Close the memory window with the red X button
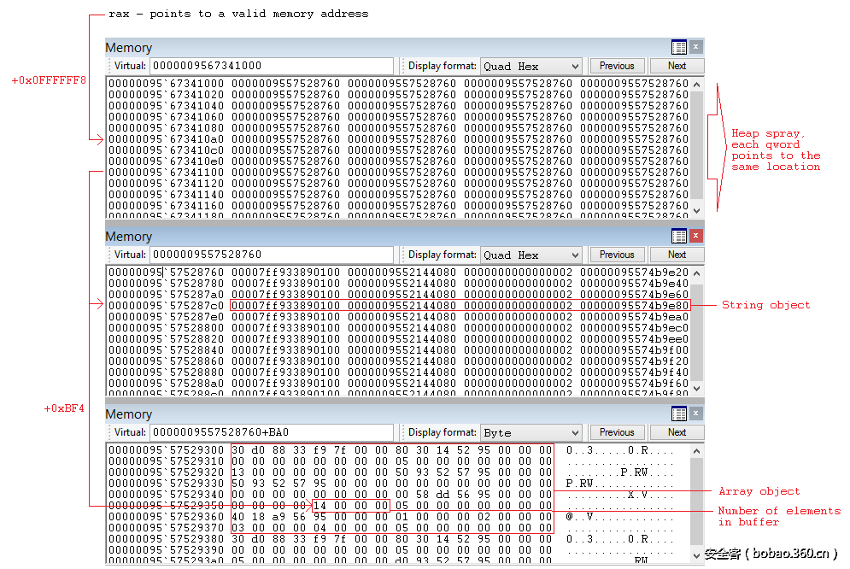The image size is (850, 569). click(696, 236)
